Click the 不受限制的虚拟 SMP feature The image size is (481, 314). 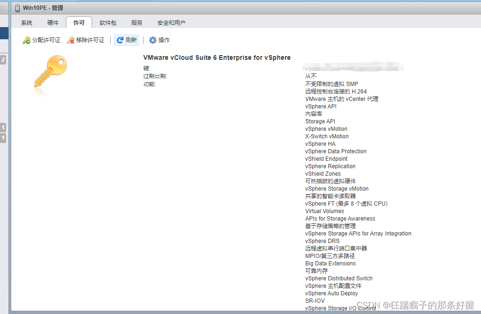[331, 84]
